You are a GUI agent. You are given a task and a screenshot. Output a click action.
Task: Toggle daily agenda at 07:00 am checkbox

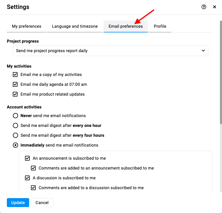pyautogui.click(x=15, y=84)
